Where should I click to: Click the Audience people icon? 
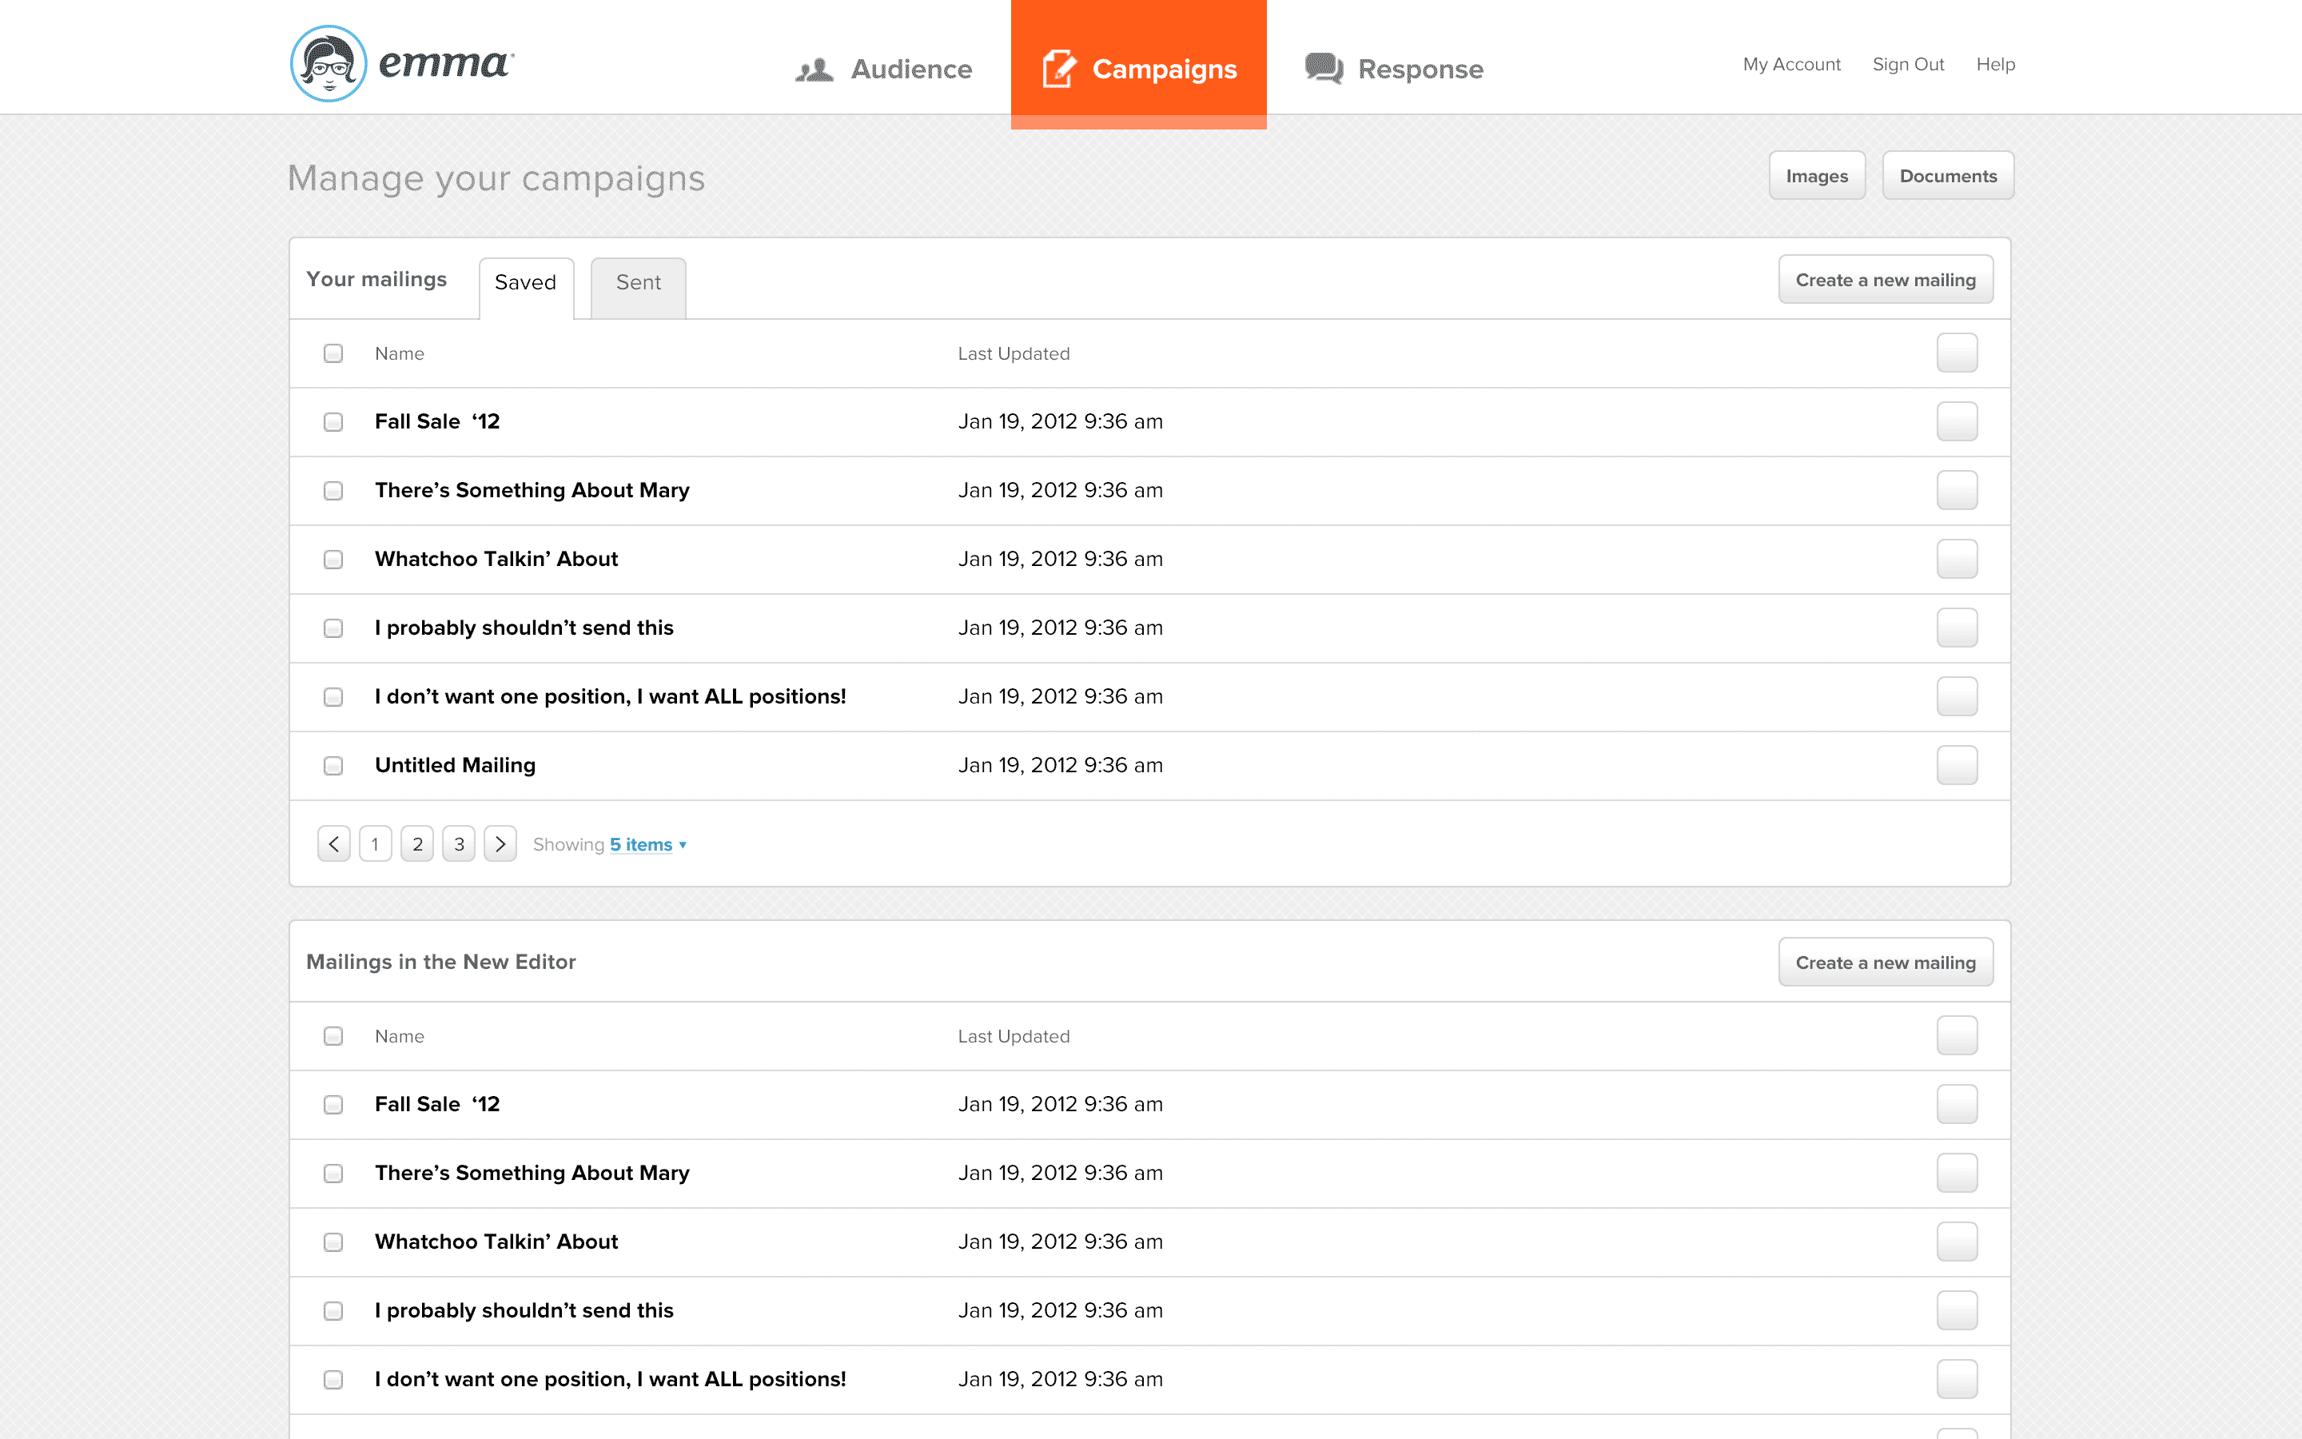pos(814,70)
